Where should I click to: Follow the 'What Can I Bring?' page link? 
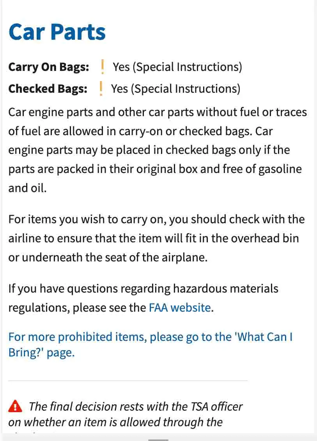150,344
